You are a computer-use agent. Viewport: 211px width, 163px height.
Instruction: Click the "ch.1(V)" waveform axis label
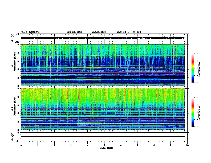click(13, 38)
